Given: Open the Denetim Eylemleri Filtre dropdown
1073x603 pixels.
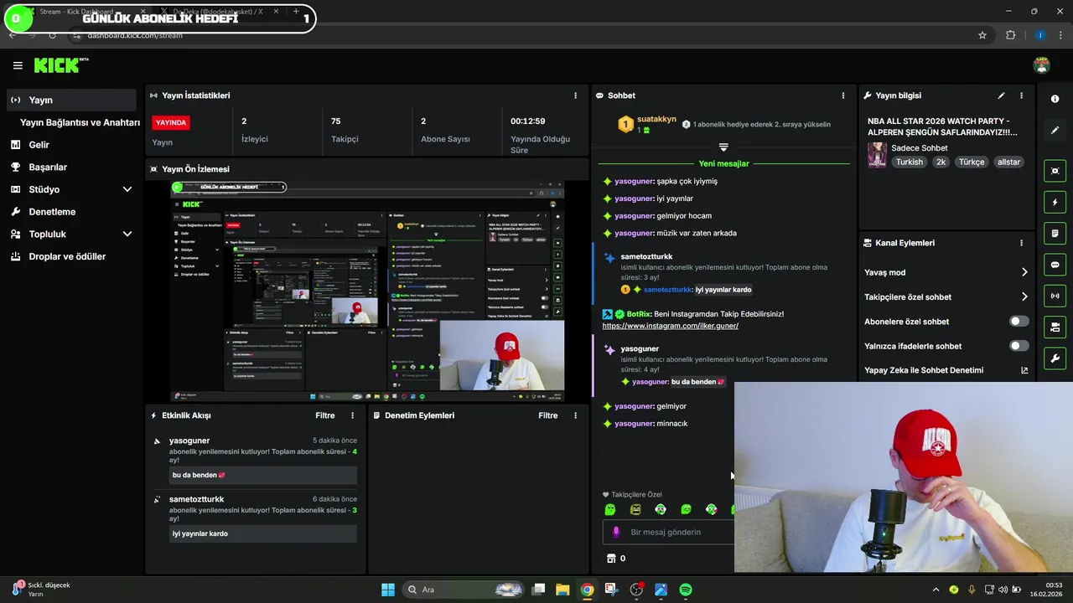Looking at the screenshot, I should pos(548,415).
